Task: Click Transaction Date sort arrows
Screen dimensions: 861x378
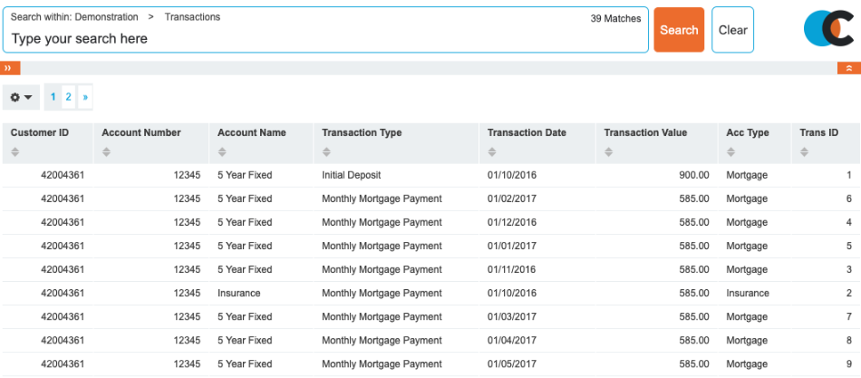Action: 492,152
